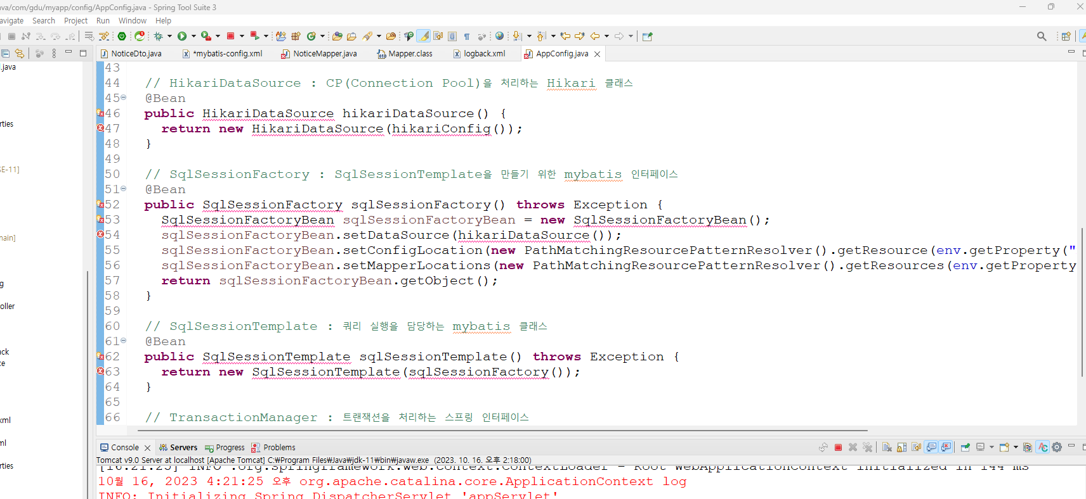Open the Problems view tab
Viewport: 1086px width, 499px height.
[273, 448]
